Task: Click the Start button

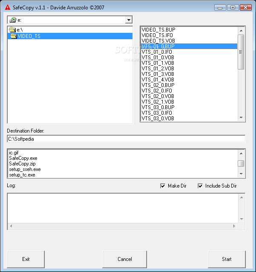Action: tap(227, 259)
